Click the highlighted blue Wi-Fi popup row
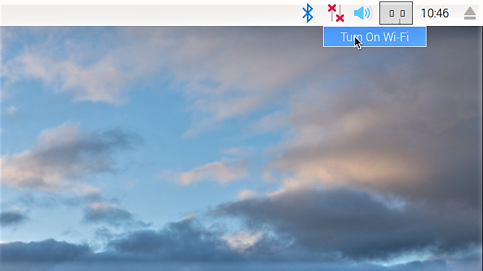Screen dimensions: 483x271 click(x=374, y=37)
